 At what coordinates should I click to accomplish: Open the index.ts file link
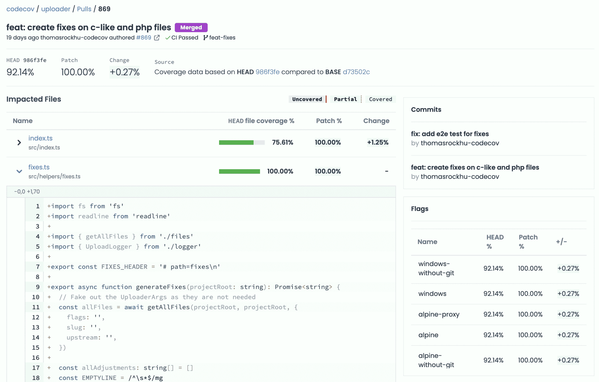point(40,138)
